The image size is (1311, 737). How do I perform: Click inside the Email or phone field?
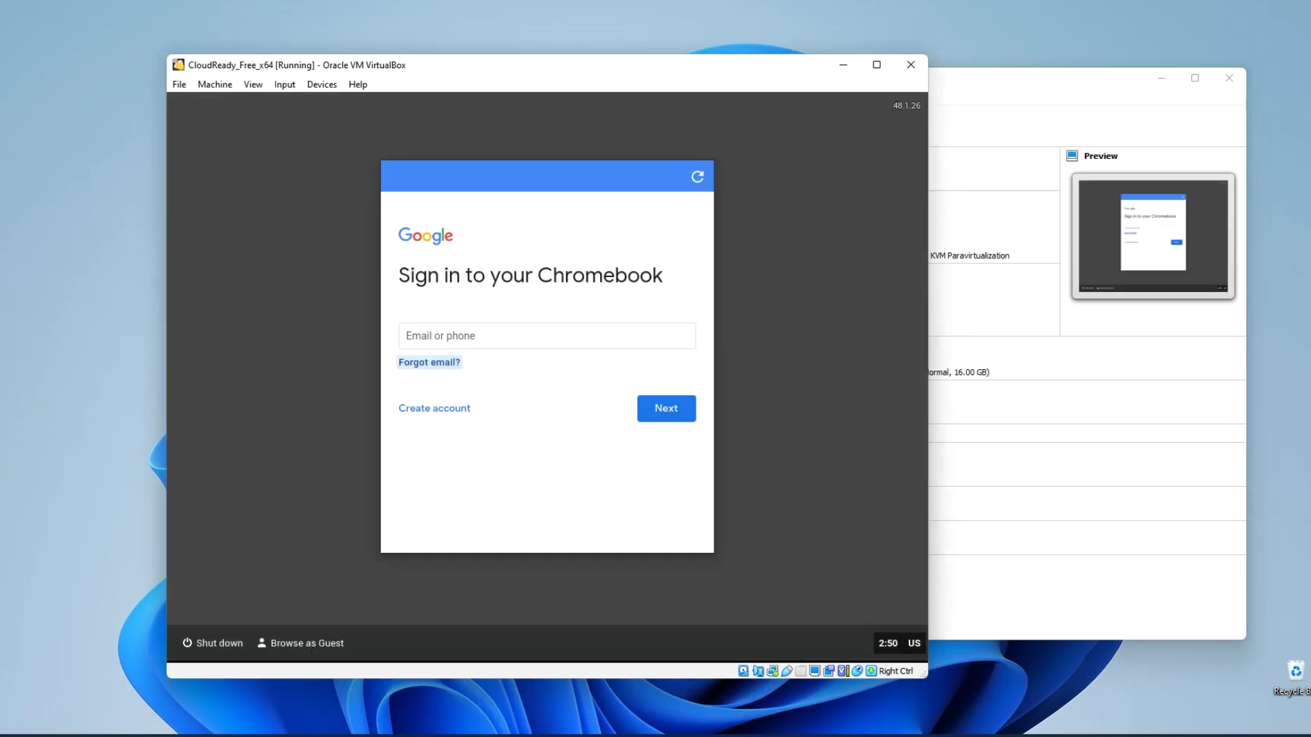pos(546,336)
